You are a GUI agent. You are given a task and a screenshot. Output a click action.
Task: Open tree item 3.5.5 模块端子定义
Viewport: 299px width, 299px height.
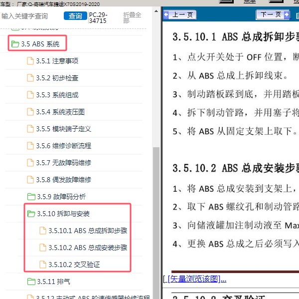pos(63,129)
